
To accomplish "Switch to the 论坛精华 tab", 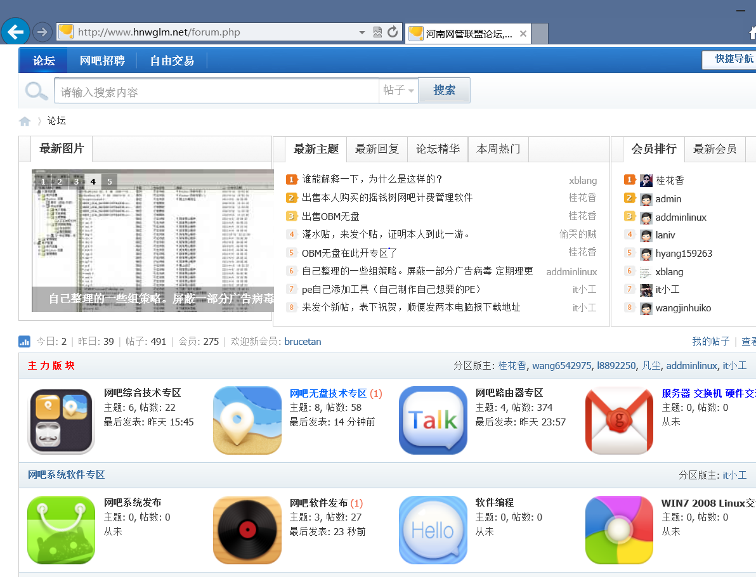I will (438, 149).
